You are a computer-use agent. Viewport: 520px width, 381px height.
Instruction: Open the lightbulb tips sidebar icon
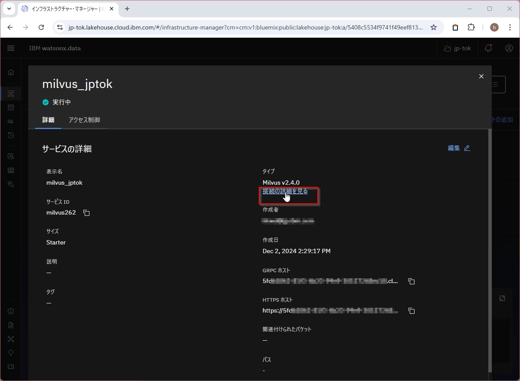coord(10,353)
